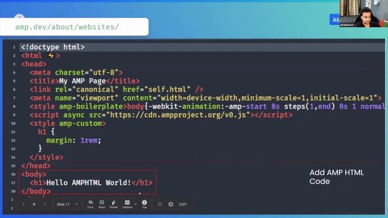Open the Q&A panel
The image size is (388, 218).
click(x=90, y=204)
